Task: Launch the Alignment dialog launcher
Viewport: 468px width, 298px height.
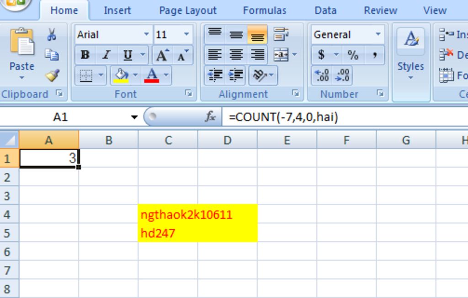Action: pyautogui.click(x=296, y=94)
